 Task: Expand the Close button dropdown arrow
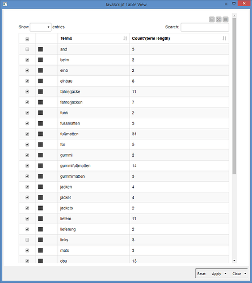245,273
